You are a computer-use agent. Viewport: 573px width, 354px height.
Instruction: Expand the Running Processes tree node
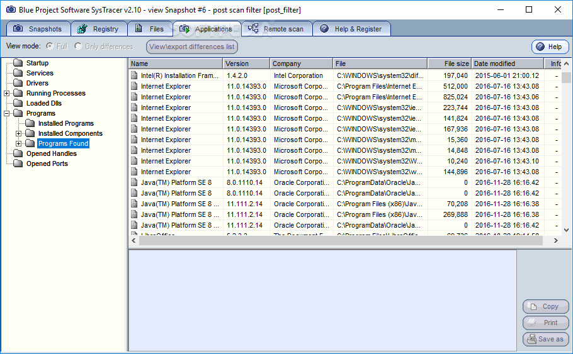pyautogui.click(x=6, y=94)
